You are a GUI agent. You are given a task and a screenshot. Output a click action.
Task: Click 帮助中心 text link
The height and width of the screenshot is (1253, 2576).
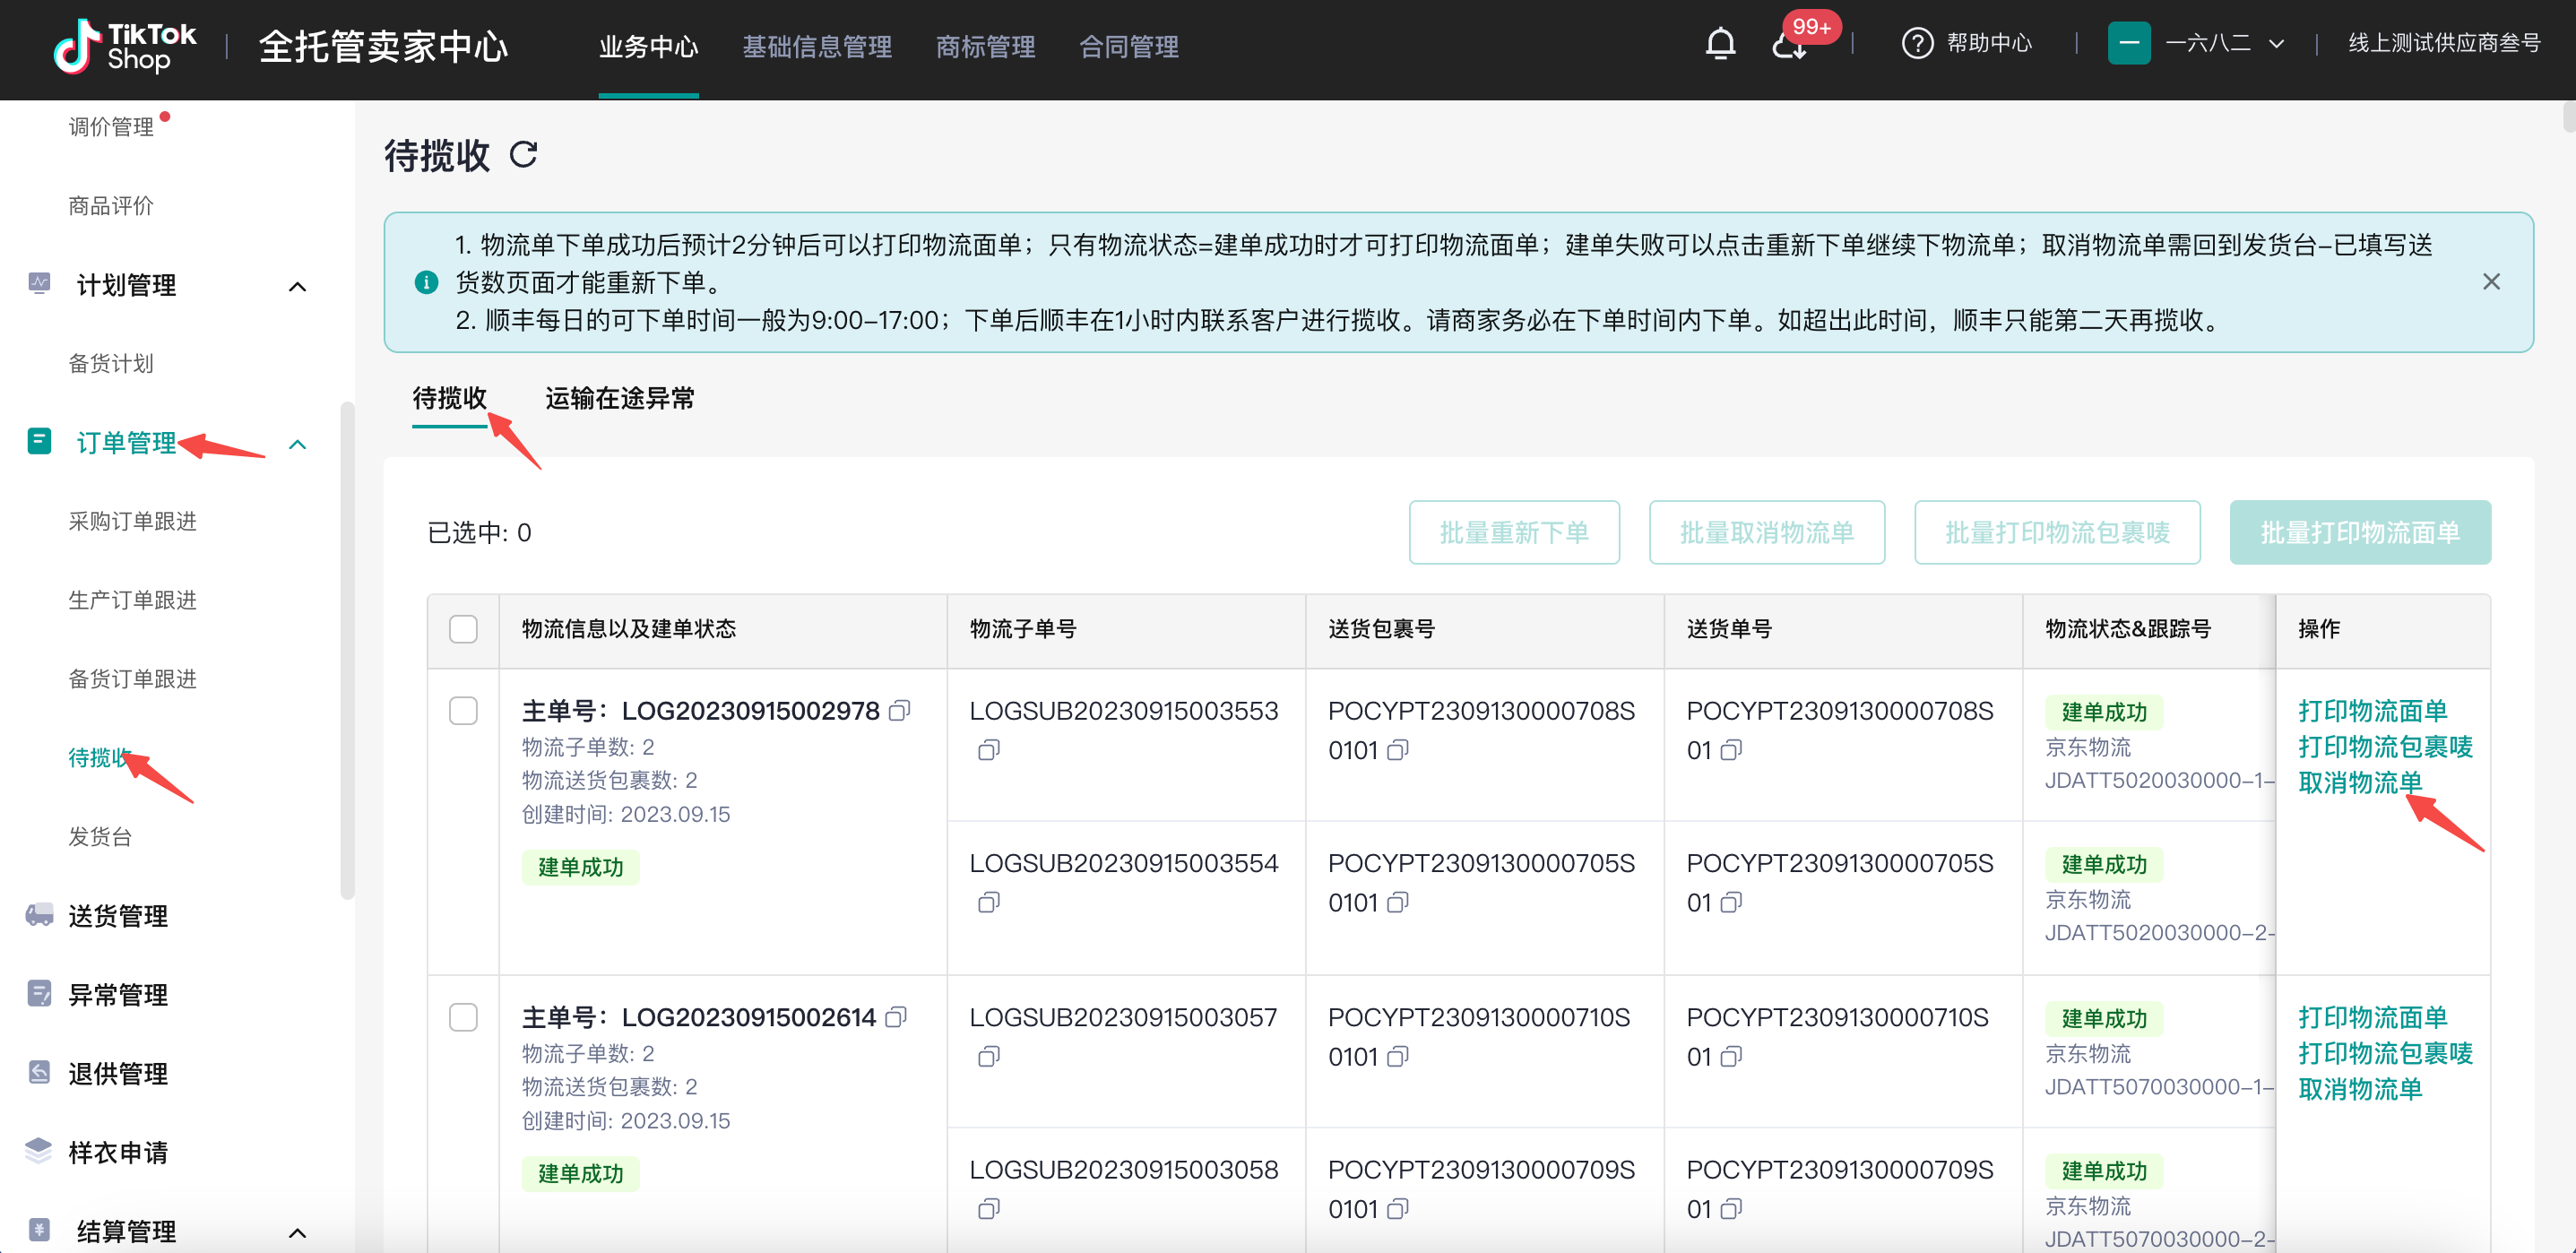(1989, 43)
